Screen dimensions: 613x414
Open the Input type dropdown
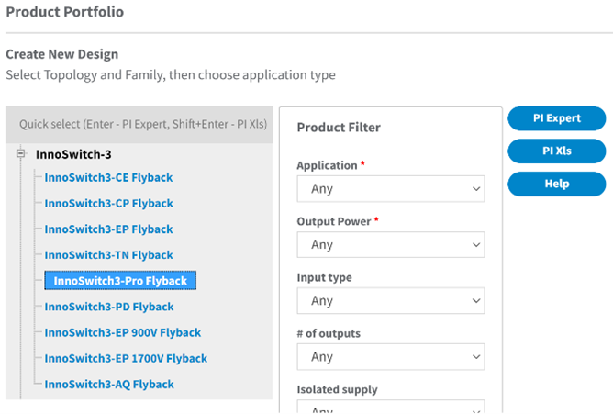pyautogui.click(x=391, y=300)
